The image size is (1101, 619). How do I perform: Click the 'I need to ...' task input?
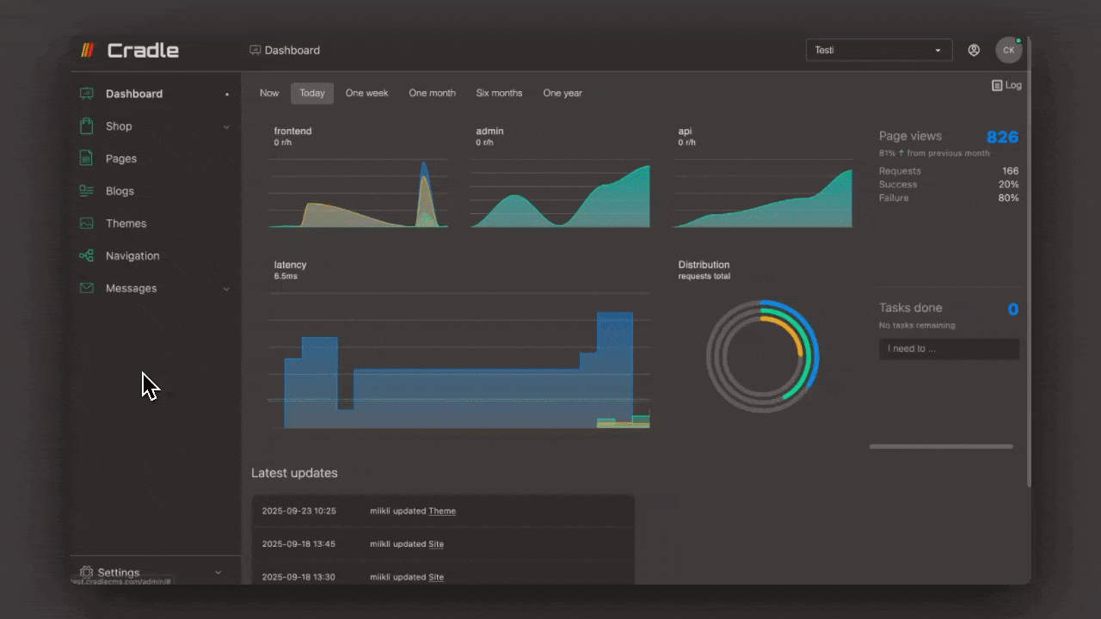pos(949,349)
